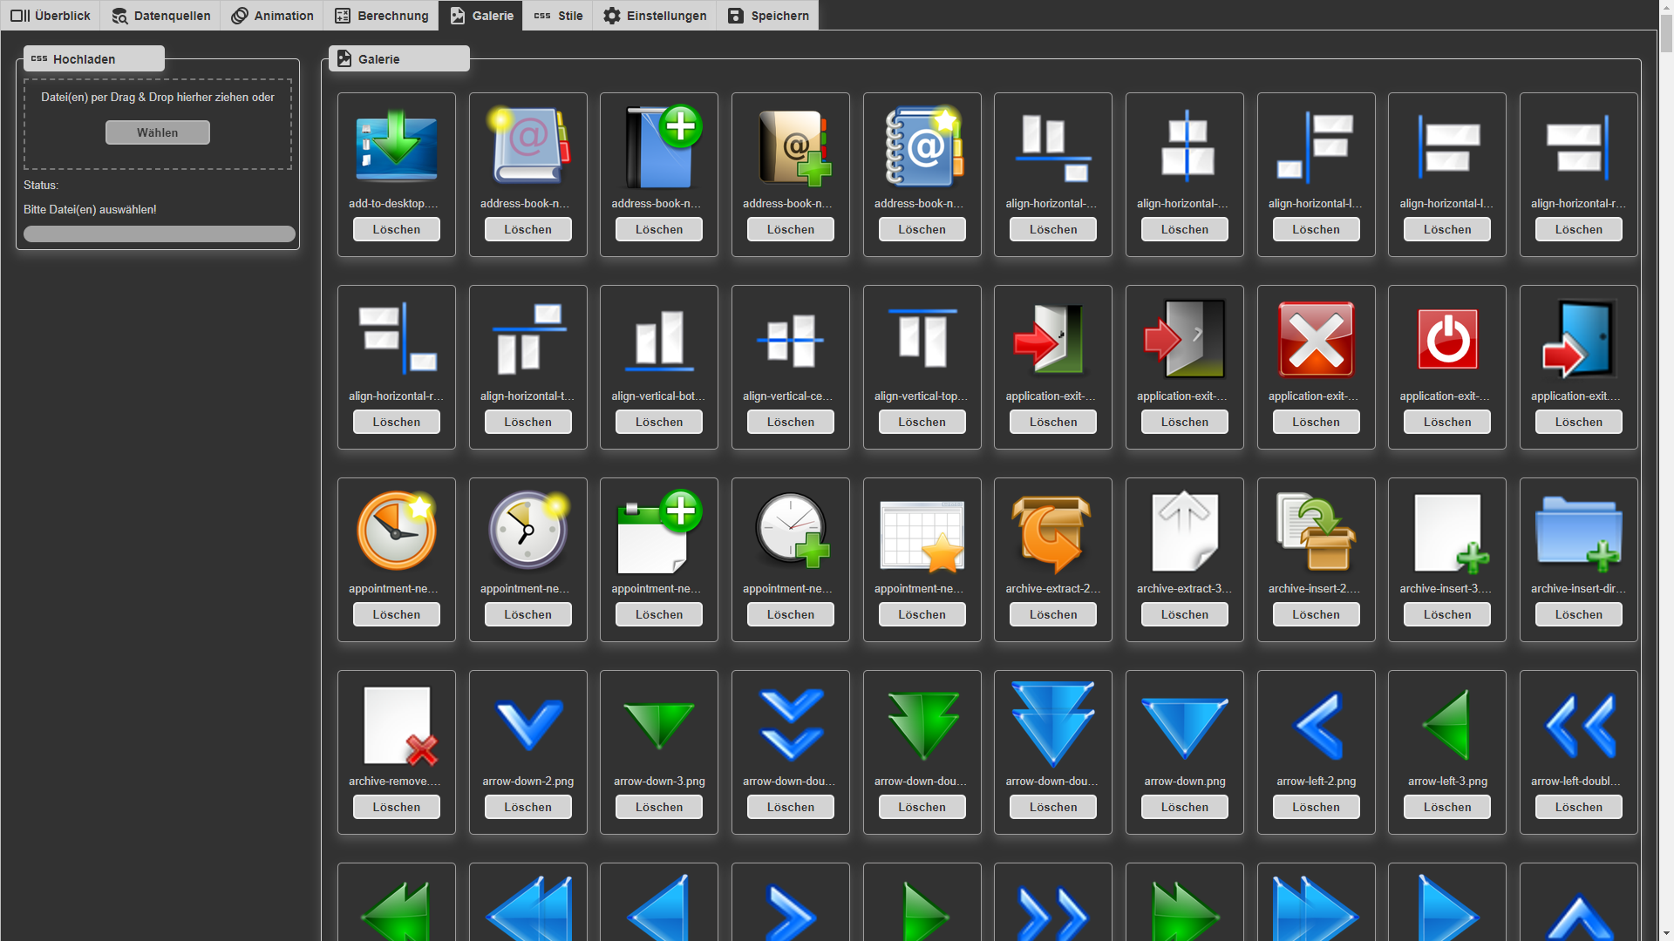Click the 'add-to-desktop' file name label
Screen dimensions: 1674x941
(394, 203)
